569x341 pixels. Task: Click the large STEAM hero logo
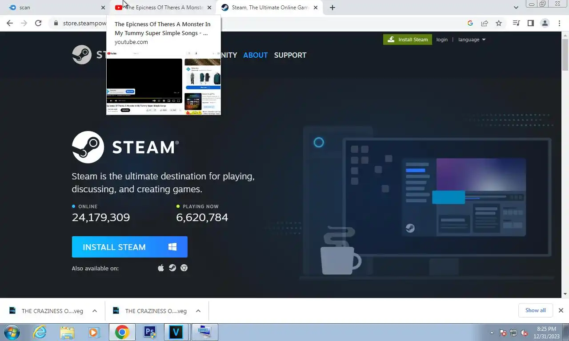[125, 147]
